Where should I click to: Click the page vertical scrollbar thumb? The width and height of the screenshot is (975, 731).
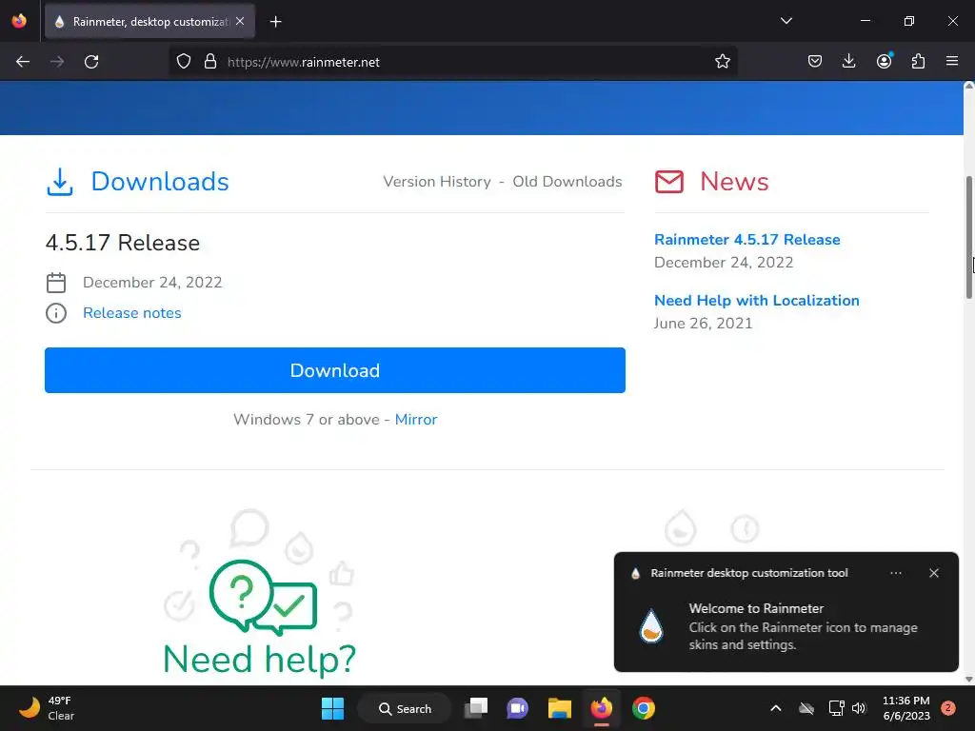click(x=968, y=237)
